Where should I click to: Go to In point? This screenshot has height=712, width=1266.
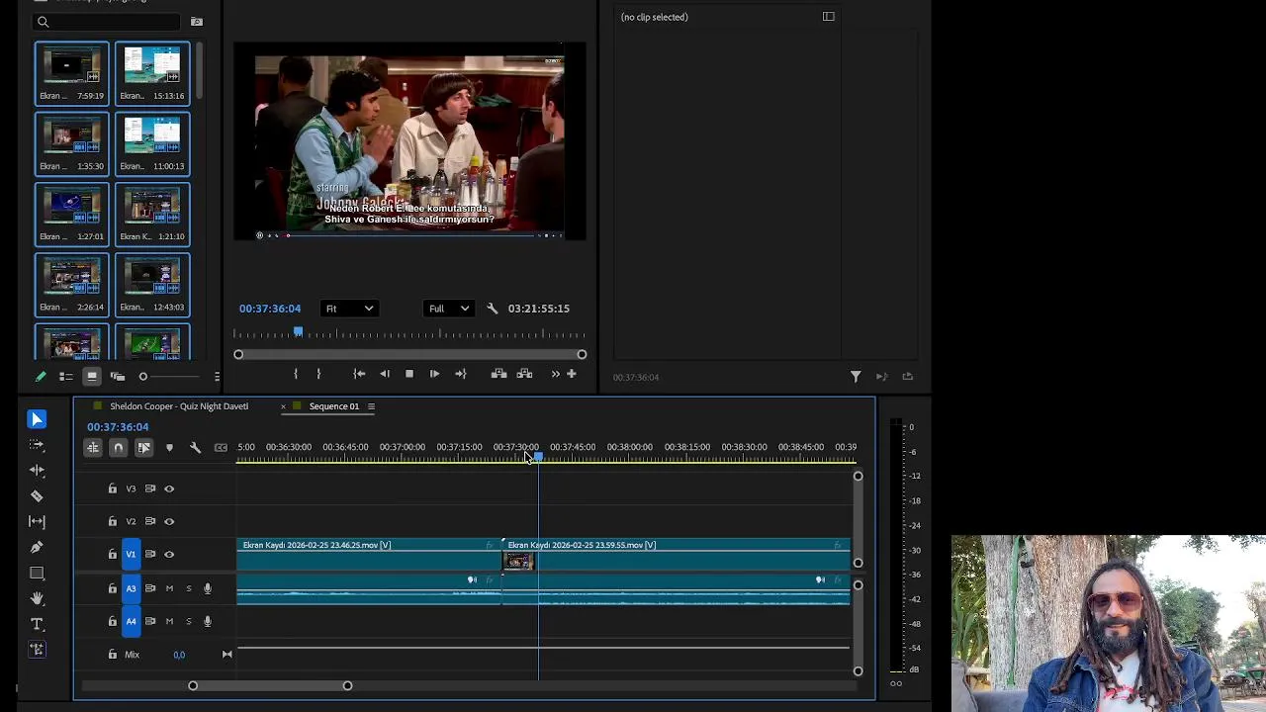click(359, 374)
